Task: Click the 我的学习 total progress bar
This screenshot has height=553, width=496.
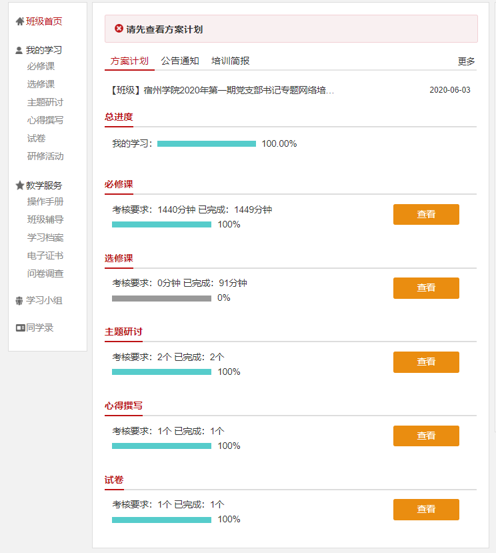Action: (x=207, y=143)
